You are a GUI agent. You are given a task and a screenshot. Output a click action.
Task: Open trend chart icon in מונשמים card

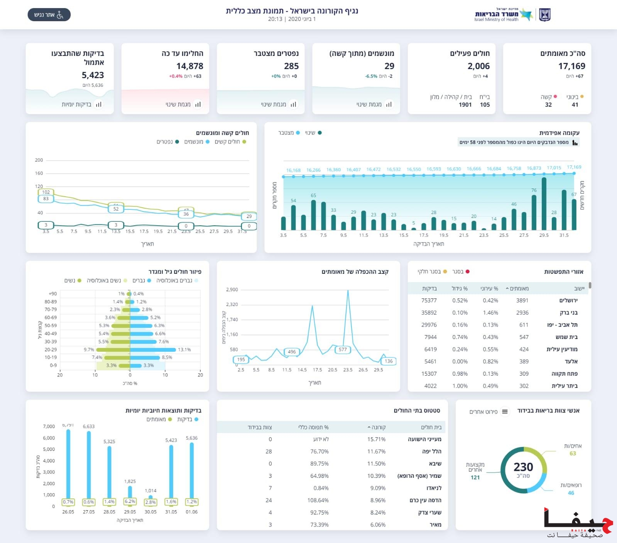click(389, 105)
